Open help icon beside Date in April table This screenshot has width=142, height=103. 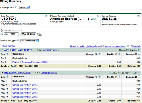7,54
